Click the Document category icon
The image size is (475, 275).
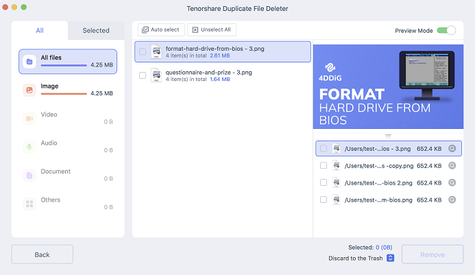29,176
